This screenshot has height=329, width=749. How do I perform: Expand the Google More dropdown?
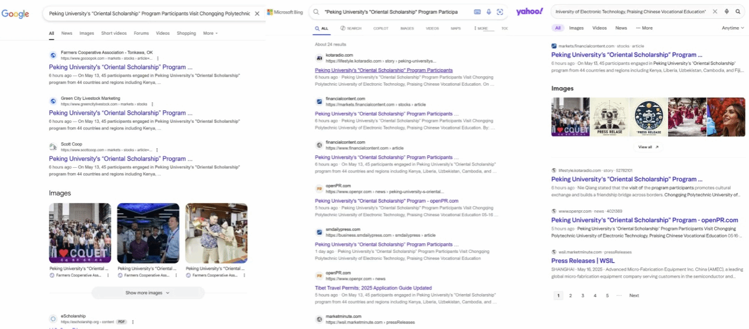click(x=210, y=33)
